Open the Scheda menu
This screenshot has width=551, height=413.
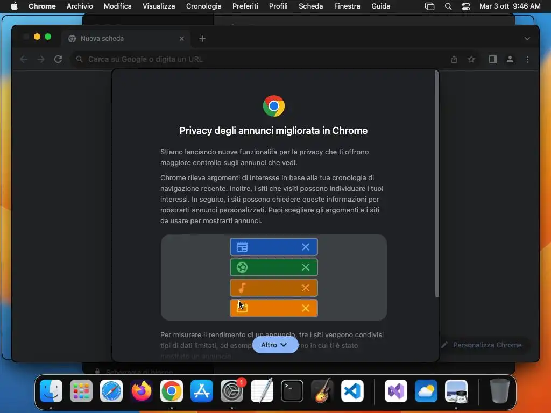click(311, 6)
